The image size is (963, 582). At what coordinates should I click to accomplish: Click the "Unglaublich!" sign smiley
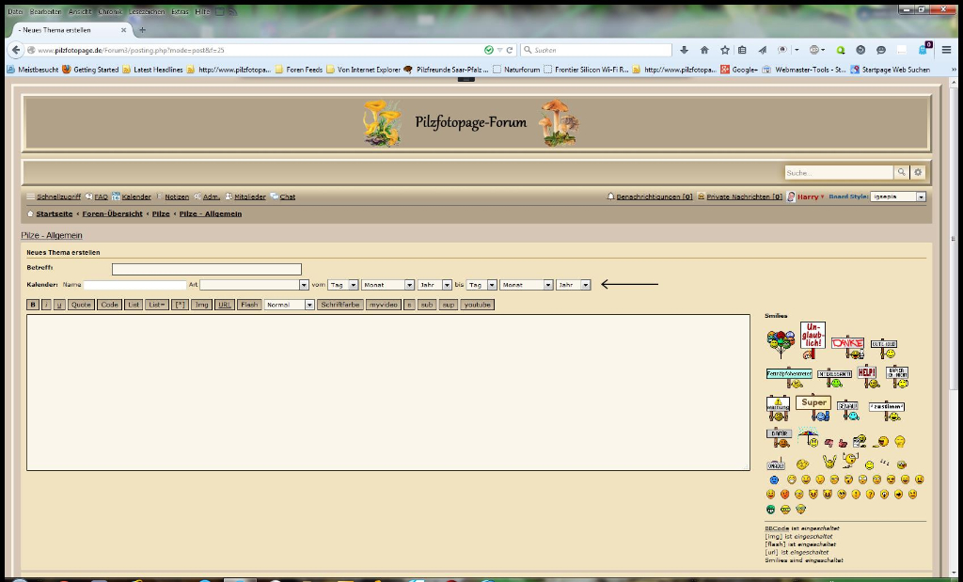tap(813, 338)
